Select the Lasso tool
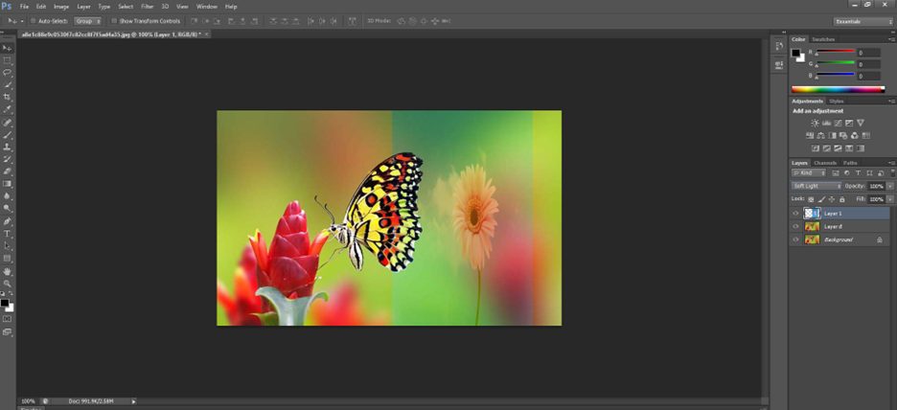897x410 pixels. click(x=8, y=73)
